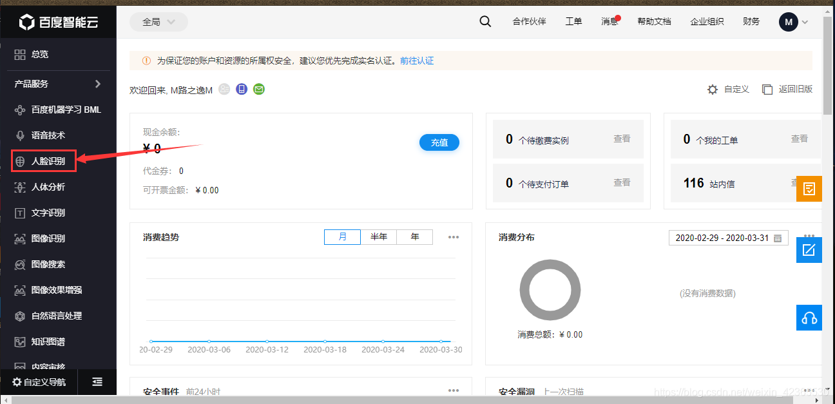This screenshot has height=404, width=835.
Task: Click the 可开票金额 ¥ 0.00 text
Action: click(x=181, y=190)
